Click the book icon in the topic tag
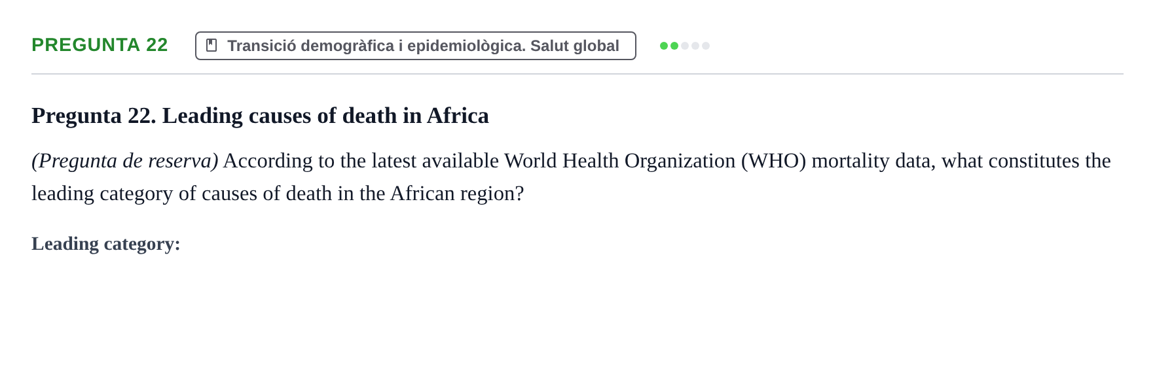The height and width of the screenshot is (378, 1155). click(211, 45)
